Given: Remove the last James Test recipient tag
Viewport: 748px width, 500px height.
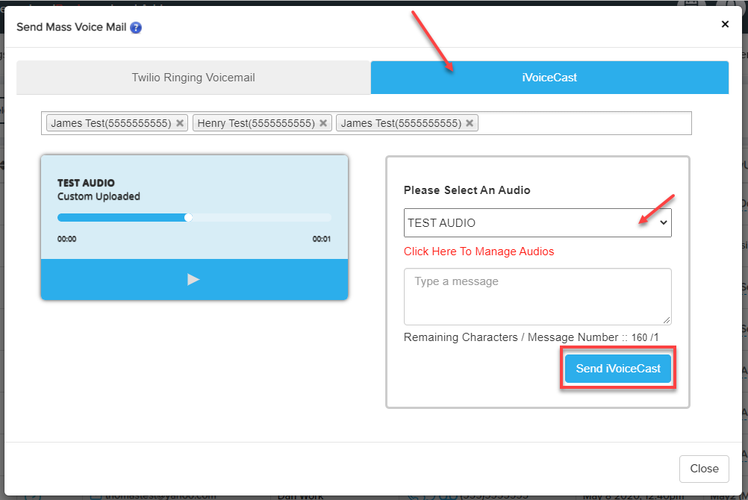Looking at the screenshot, I should pos(470,123).
